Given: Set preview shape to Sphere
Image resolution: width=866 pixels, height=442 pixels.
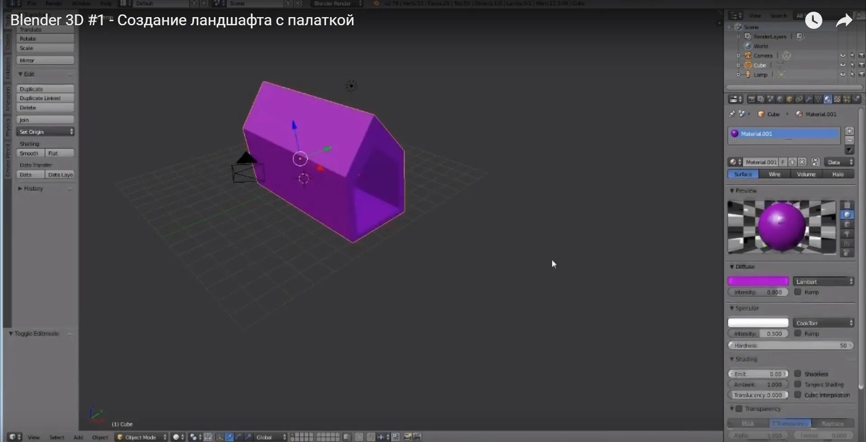Looking at the screenshot, I should click(847, 215).
